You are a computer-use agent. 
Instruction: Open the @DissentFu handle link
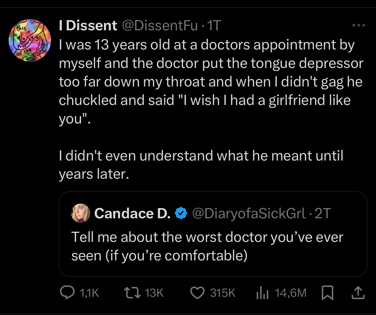(x=160, y=26)
